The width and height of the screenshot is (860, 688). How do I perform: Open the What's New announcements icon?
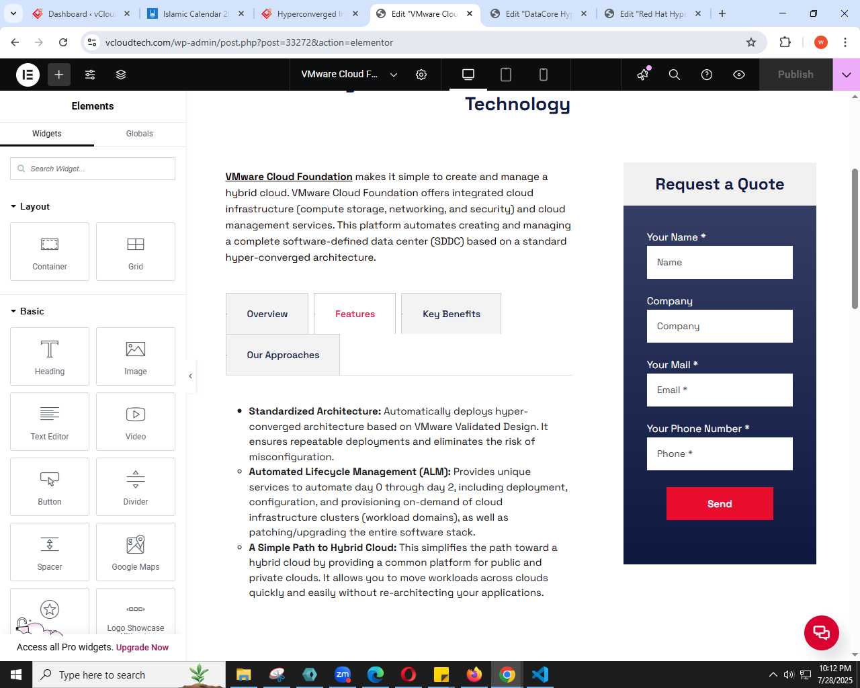tap(644, 75)
